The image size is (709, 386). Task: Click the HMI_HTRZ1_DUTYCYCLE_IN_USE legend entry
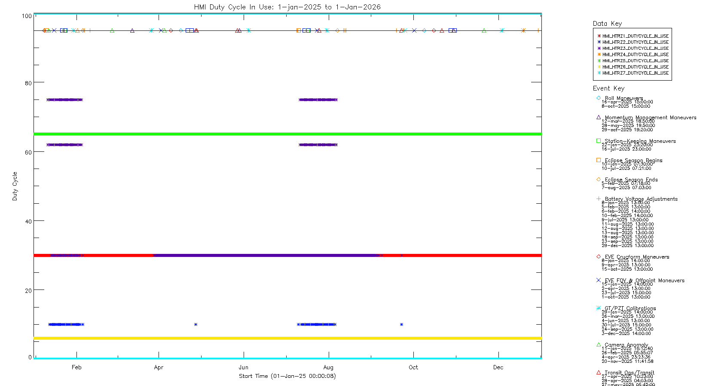635,36
